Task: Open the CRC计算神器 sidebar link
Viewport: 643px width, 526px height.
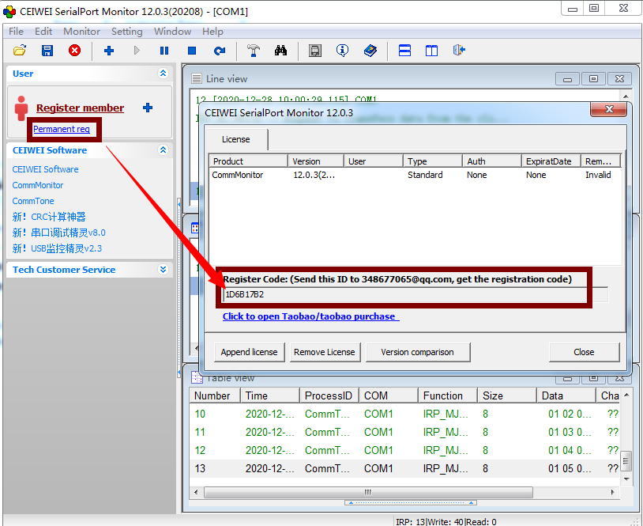Action: click(x=49, y=217)
